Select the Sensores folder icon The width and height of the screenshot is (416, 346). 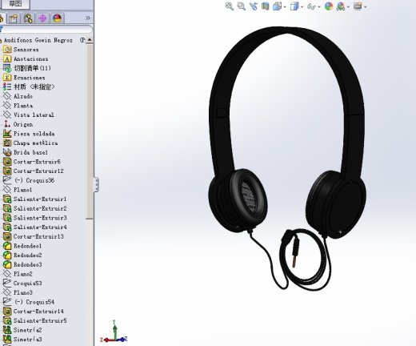click(7, 50)
